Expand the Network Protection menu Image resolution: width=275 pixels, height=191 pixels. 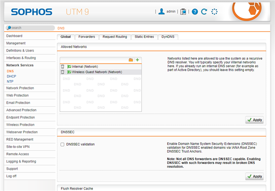click(30, 88)
